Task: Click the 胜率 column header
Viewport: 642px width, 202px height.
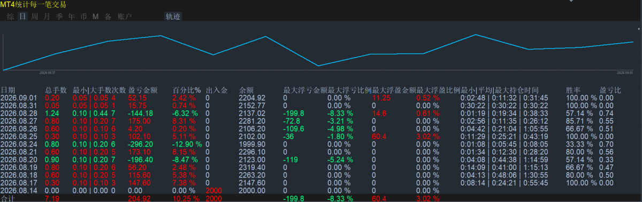Action: (x=573, y=90)
